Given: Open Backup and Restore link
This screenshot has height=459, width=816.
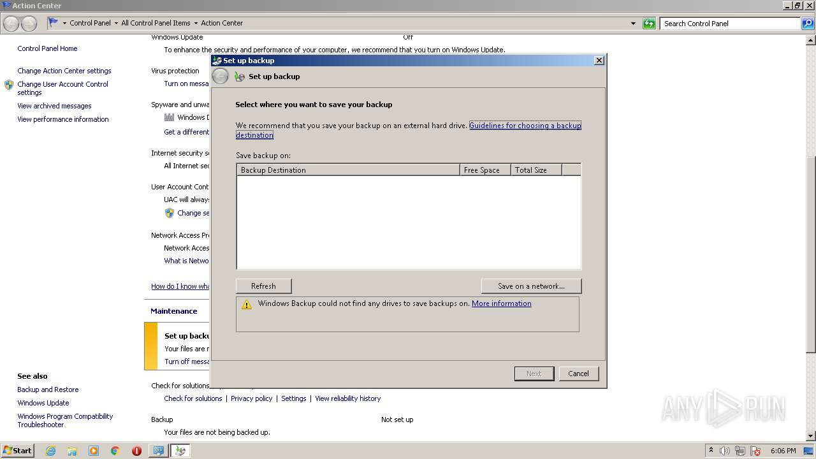Looking at the screenshot, I should pos(48,390).
